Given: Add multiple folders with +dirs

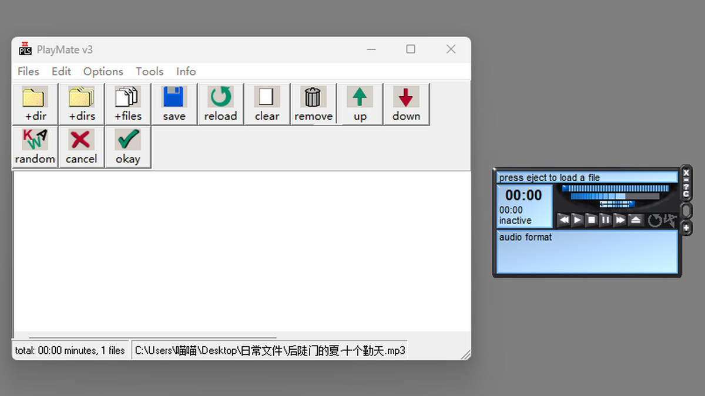Looking at the screenshot, I should (82, 104).
